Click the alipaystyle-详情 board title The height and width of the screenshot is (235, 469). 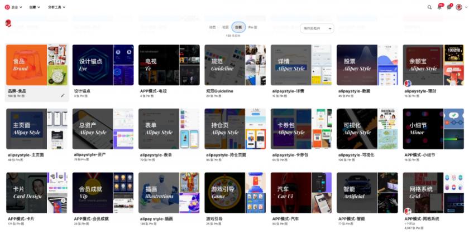click(x=288, y=91)
